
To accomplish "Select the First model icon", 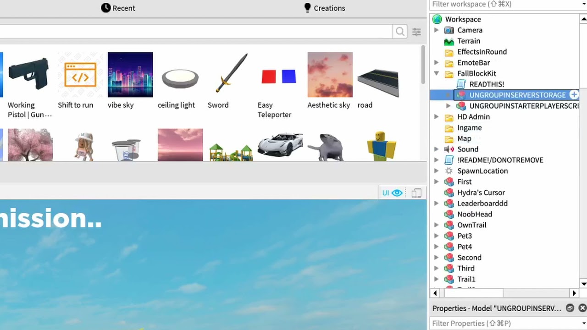I will [x=449, y=182].
